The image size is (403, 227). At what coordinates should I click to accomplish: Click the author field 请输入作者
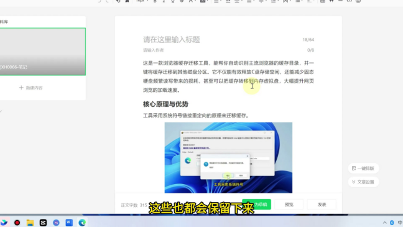click(x=154, y=50)
